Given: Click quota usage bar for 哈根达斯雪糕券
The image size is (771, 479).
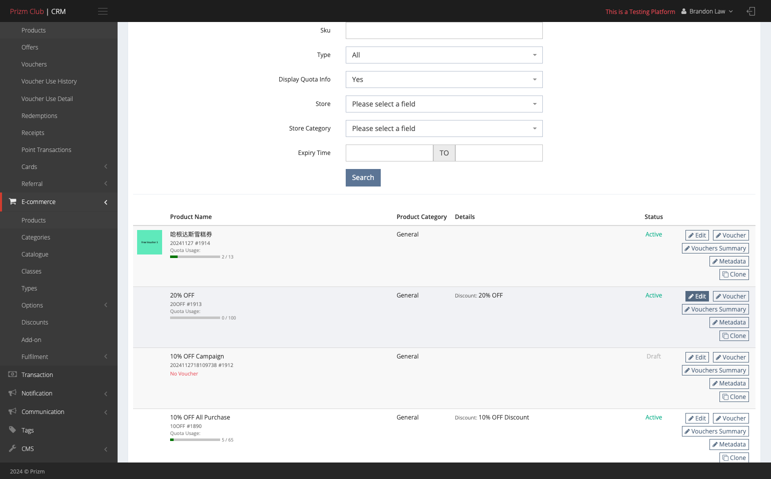Looking at the screenshot, I should [195, 256].
